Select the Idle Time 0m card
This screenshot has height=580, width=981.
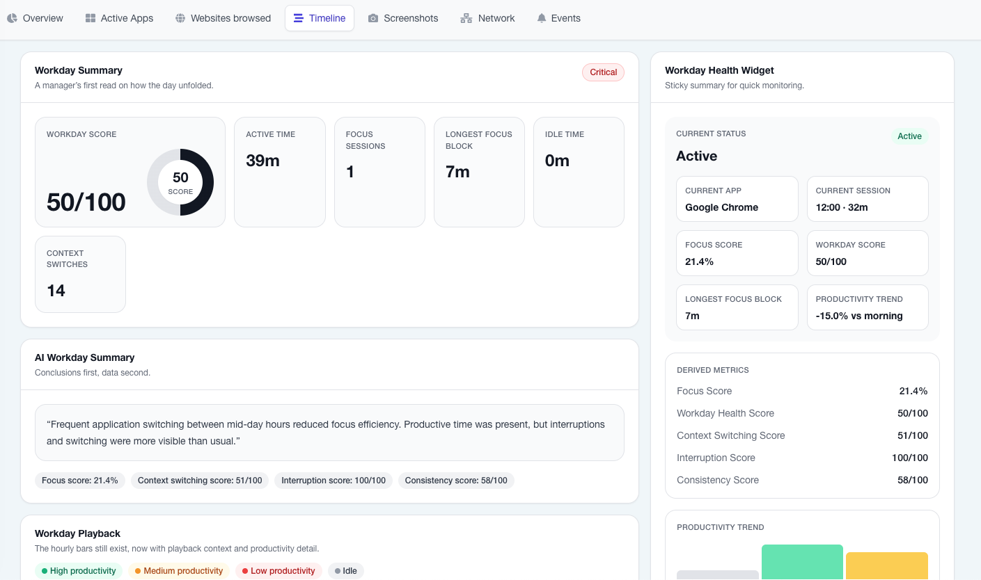point(579,172)
